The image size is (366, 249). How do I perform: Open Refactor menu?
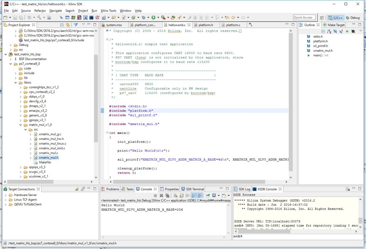tap(40, 11)
